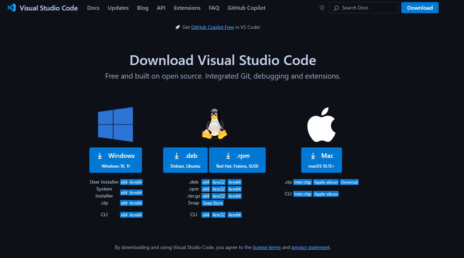Viewport: 464px width, 258px height.
Task: Open the GitHub Copilot nav item
Action: click(247, 8)
